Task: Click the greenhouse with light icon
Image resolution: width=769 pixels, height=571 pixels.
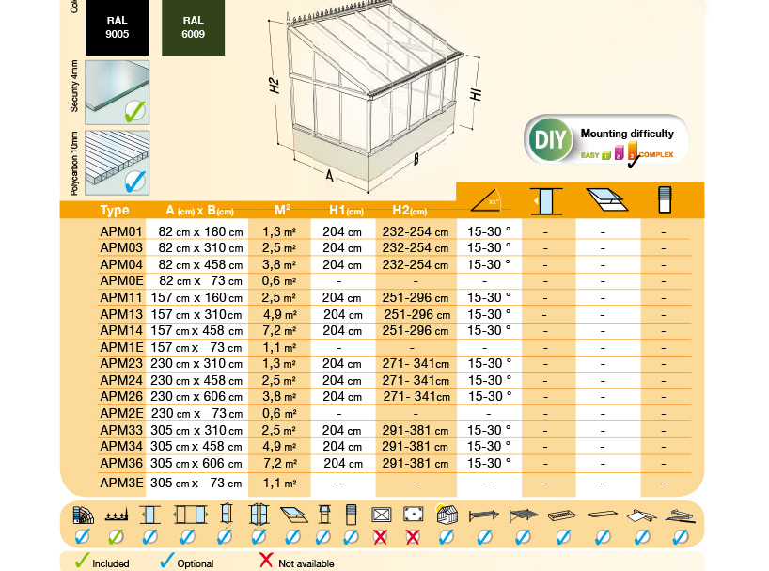Action: click(x=447, y=515)
